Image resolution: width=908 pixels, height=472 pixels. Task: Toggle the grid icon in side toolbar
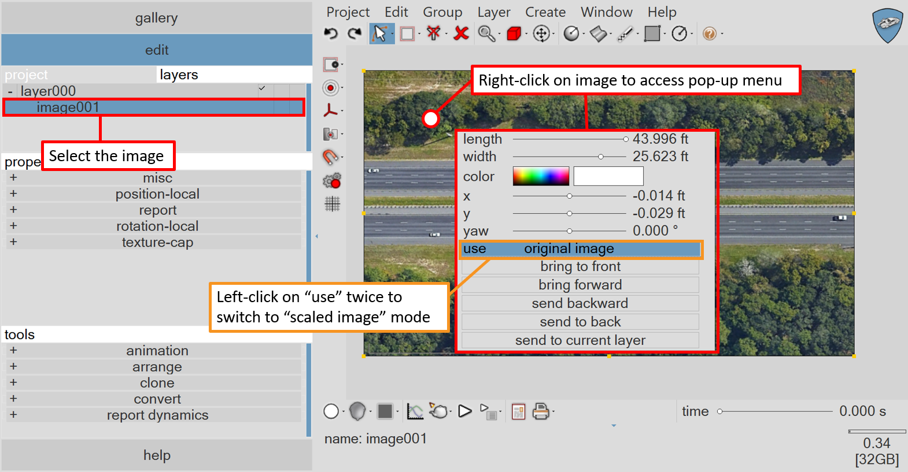(333, 203)
